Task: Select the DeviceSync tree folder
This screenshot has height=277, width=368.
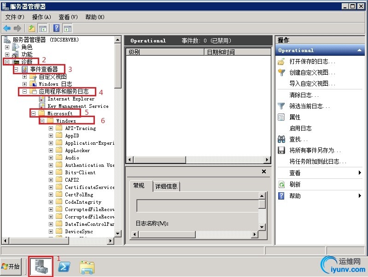Action: (79, 231)
